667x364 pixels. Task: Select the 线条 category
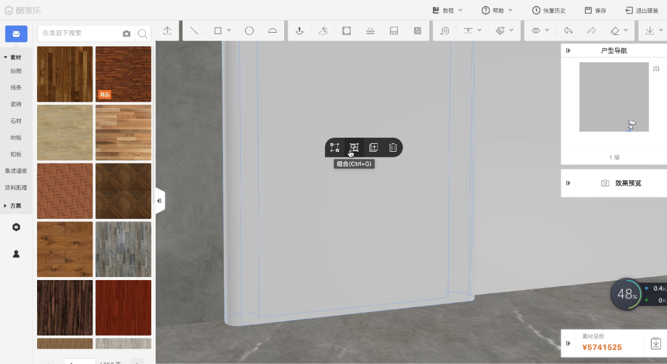(15, 88)
